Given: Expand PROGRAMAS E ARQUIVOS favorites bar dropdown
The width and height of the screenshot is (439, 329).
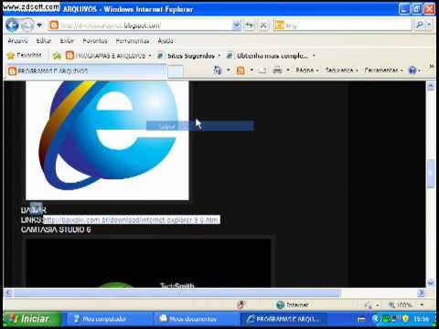Looking at the screenshot, I should 150,56.
